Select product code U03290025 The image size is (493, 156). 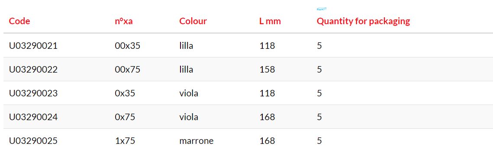[33, 141]
